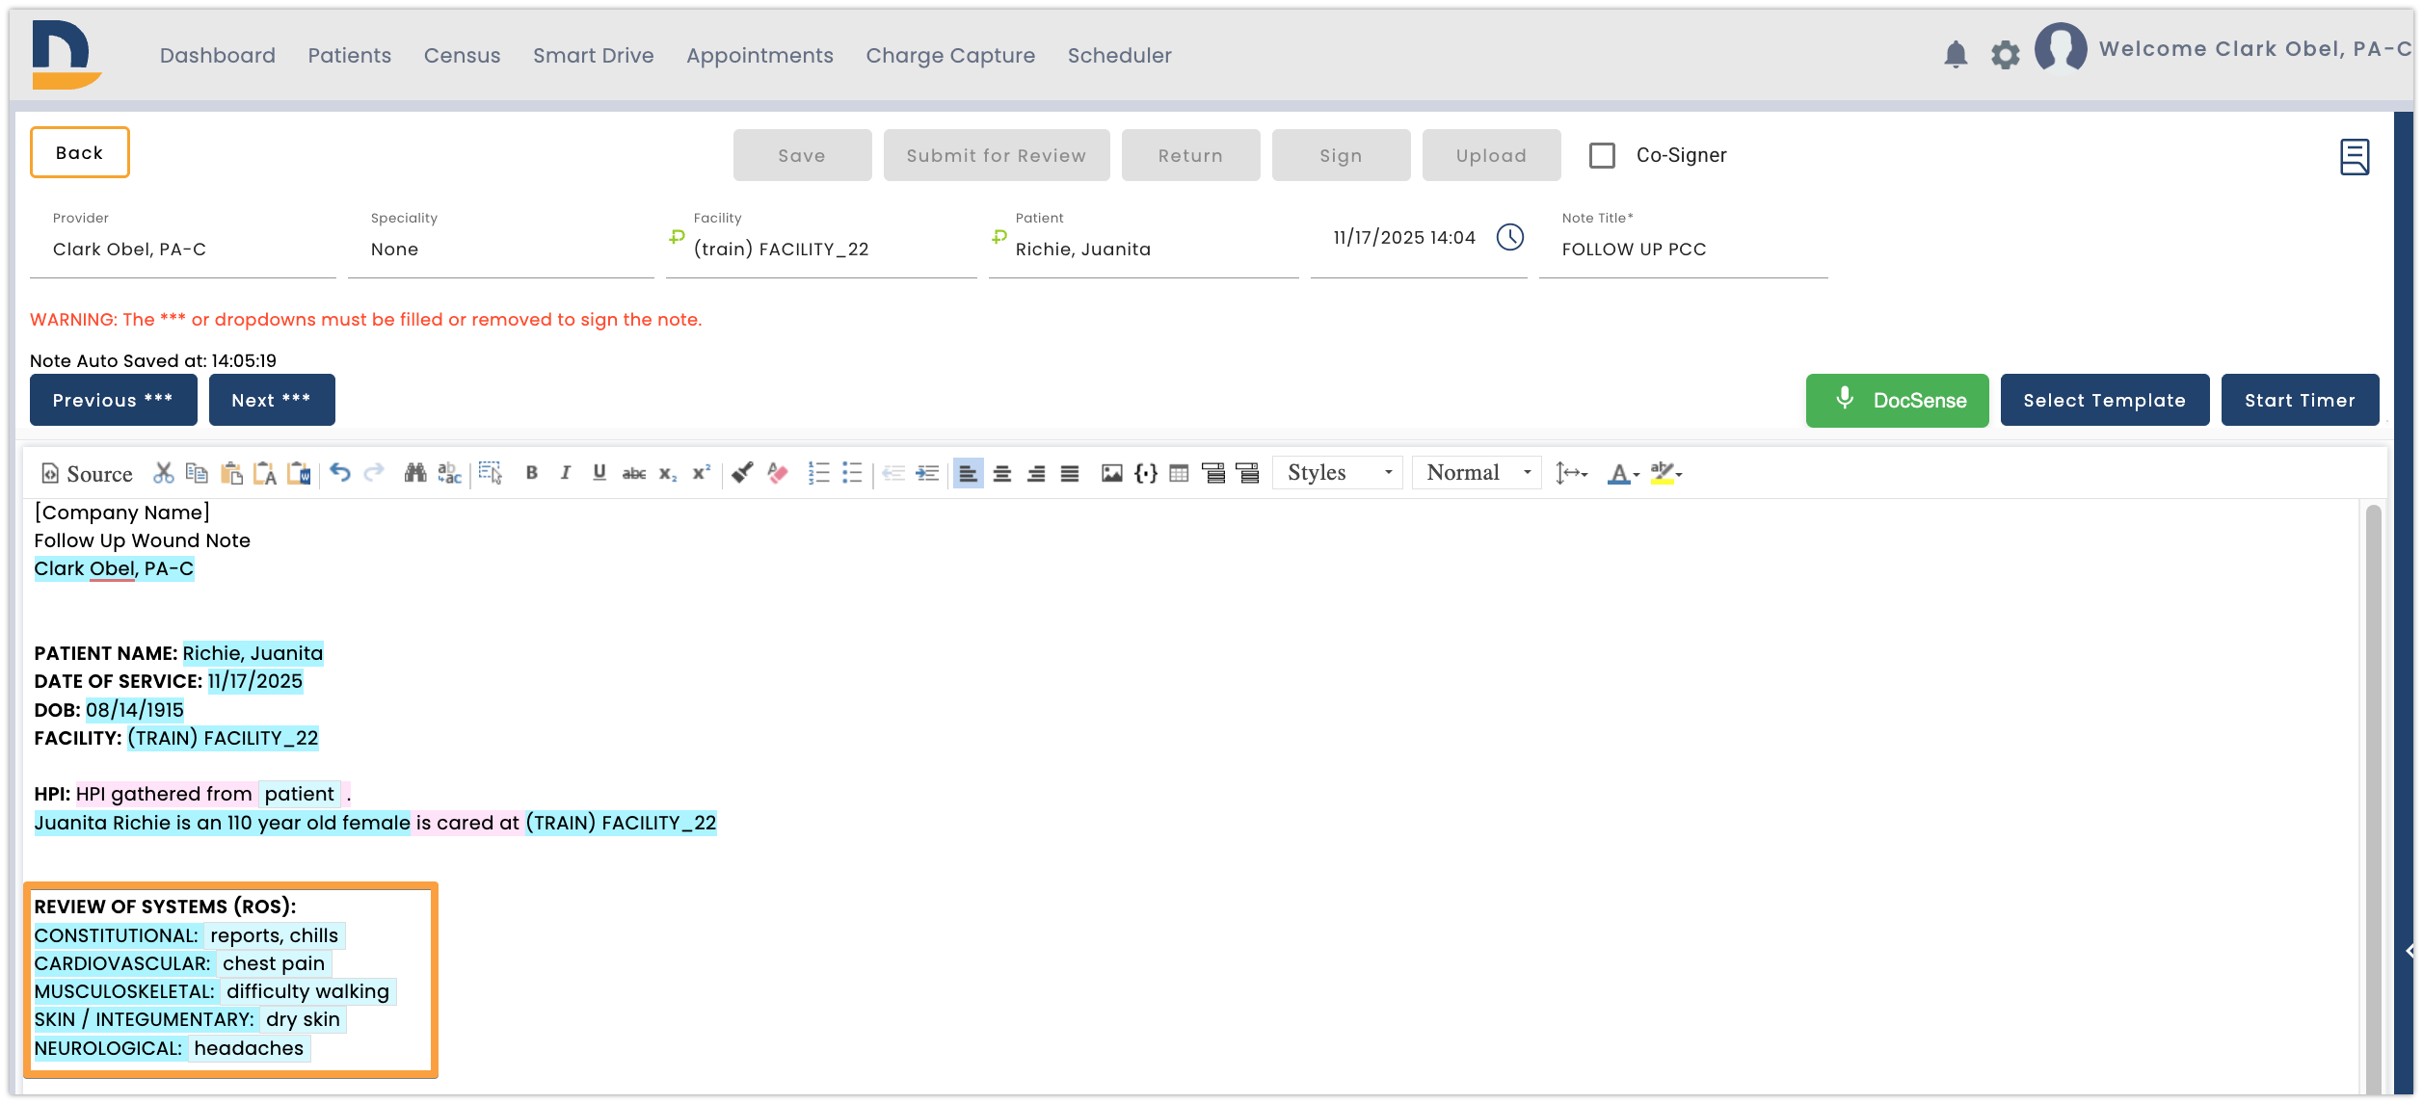2423x1104 pixels.
Task: Click the Remove Format eraser icon
Action: pyautogui.click(x=777, y=473)
